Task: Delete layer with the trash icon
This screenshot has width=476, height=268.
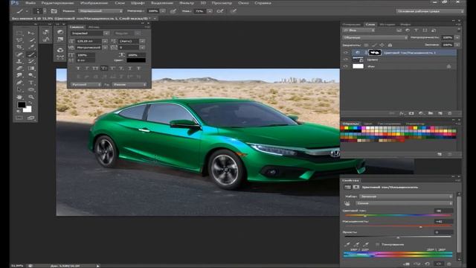Action: [449, 113]
